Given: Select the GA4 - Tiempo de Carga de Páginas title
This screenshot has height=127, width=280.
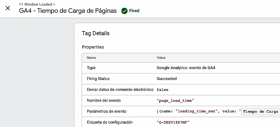Looking at the screenshot, I should coord(68,11).
